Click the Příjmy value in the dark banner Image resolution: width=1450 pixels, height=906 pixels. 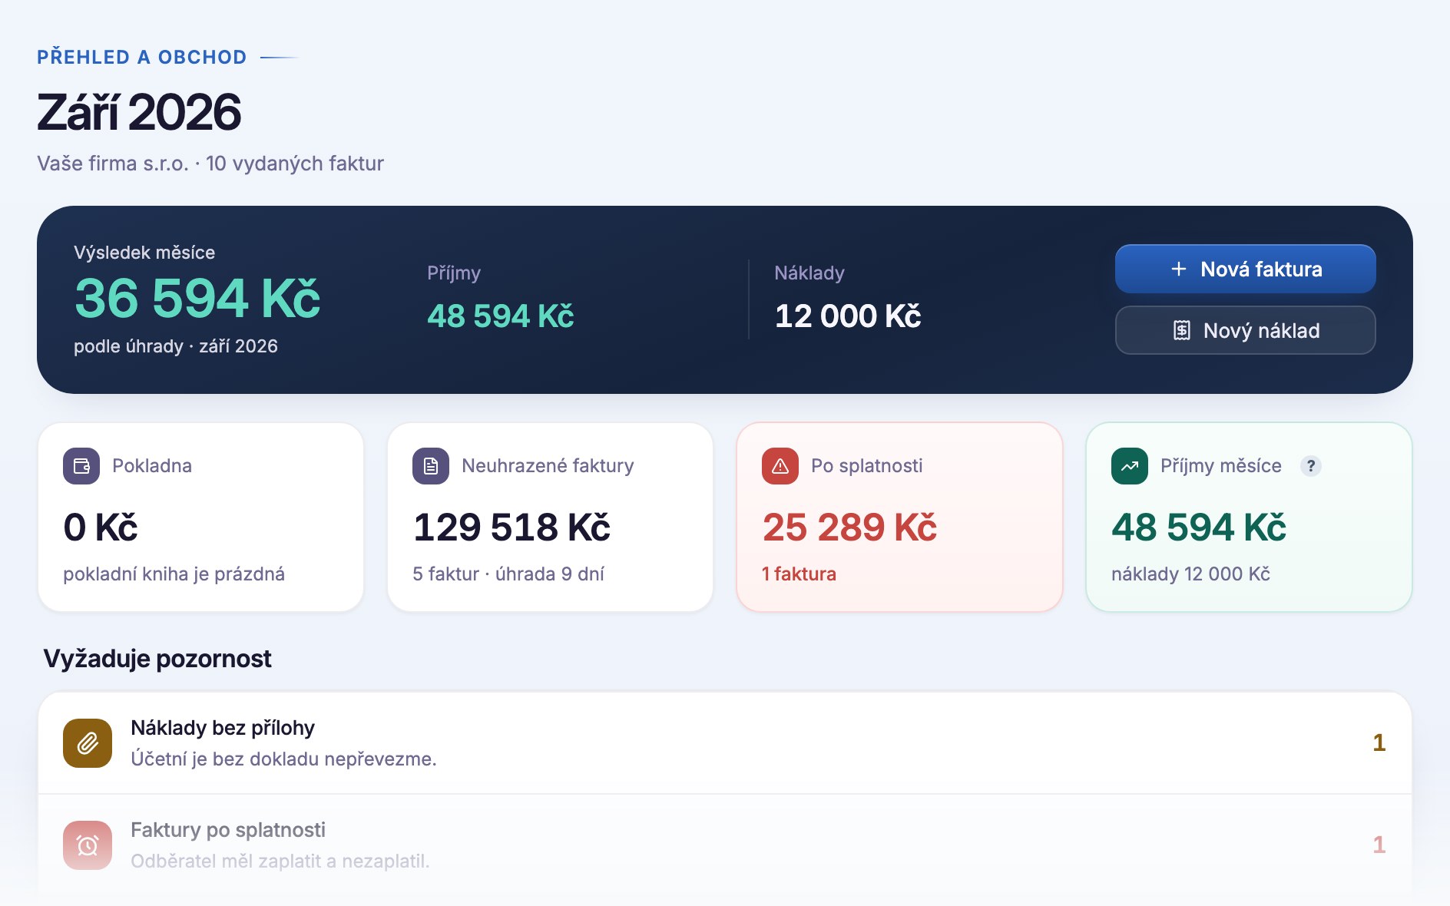point(501,316)
